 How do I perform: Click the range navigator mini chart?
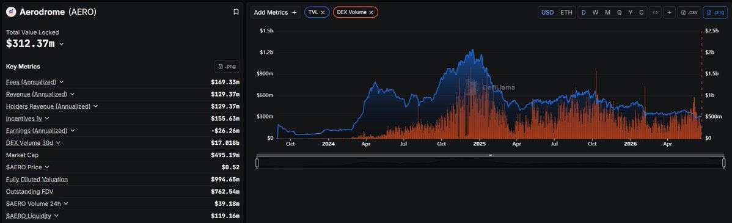[x=490, y=163]
